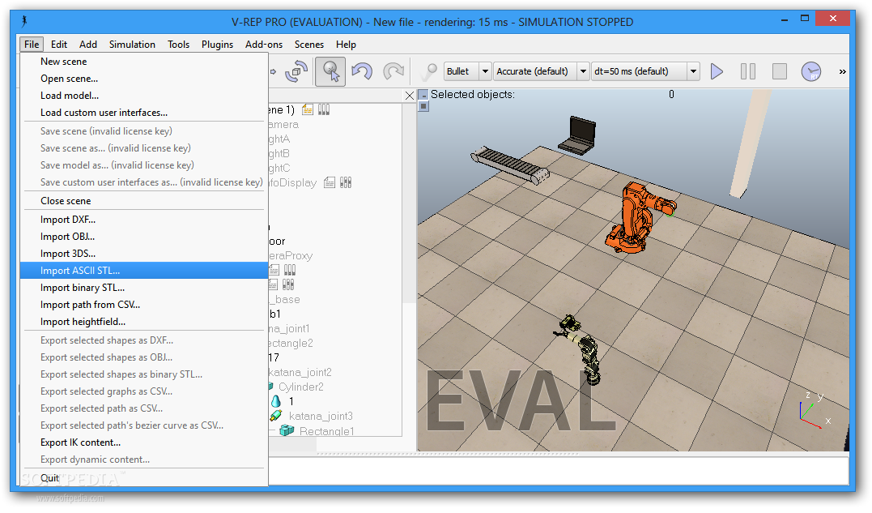Open the Scenes menu
This screenshot has height=513, width=872.
(x=309, y=45)
